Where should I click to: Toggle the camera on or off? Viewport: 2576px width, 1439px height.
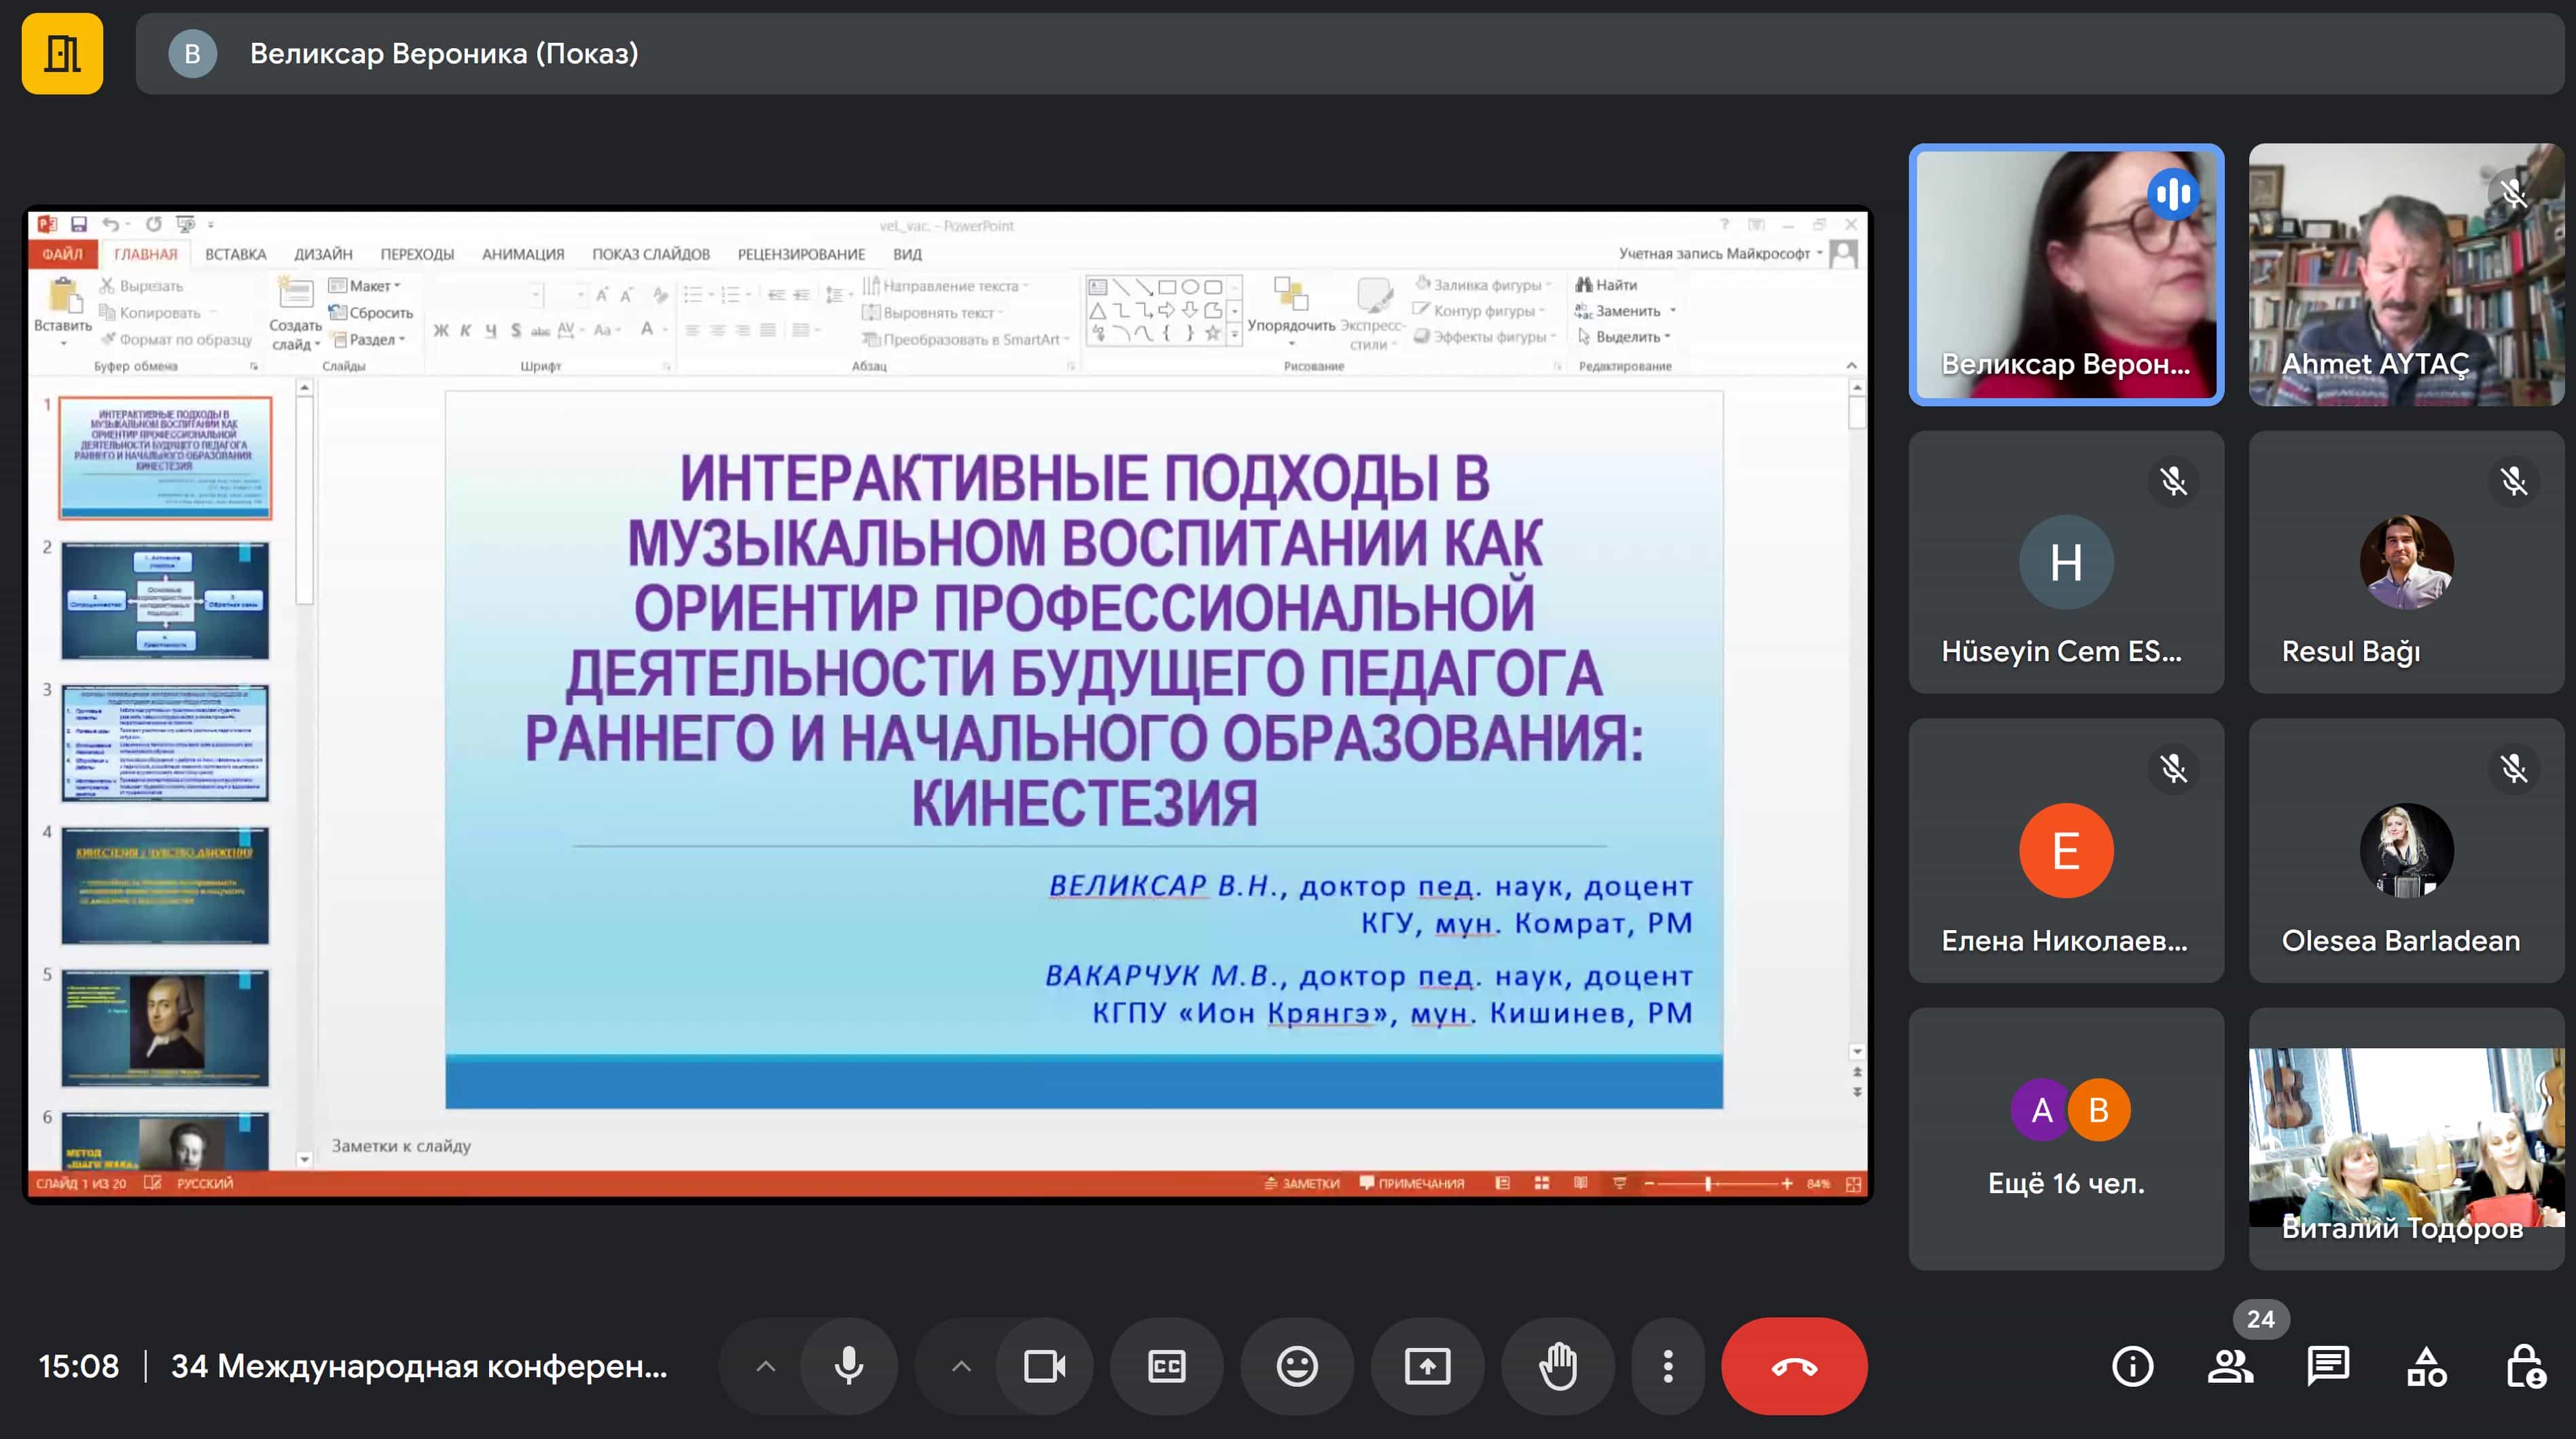click(1044, 1366)
